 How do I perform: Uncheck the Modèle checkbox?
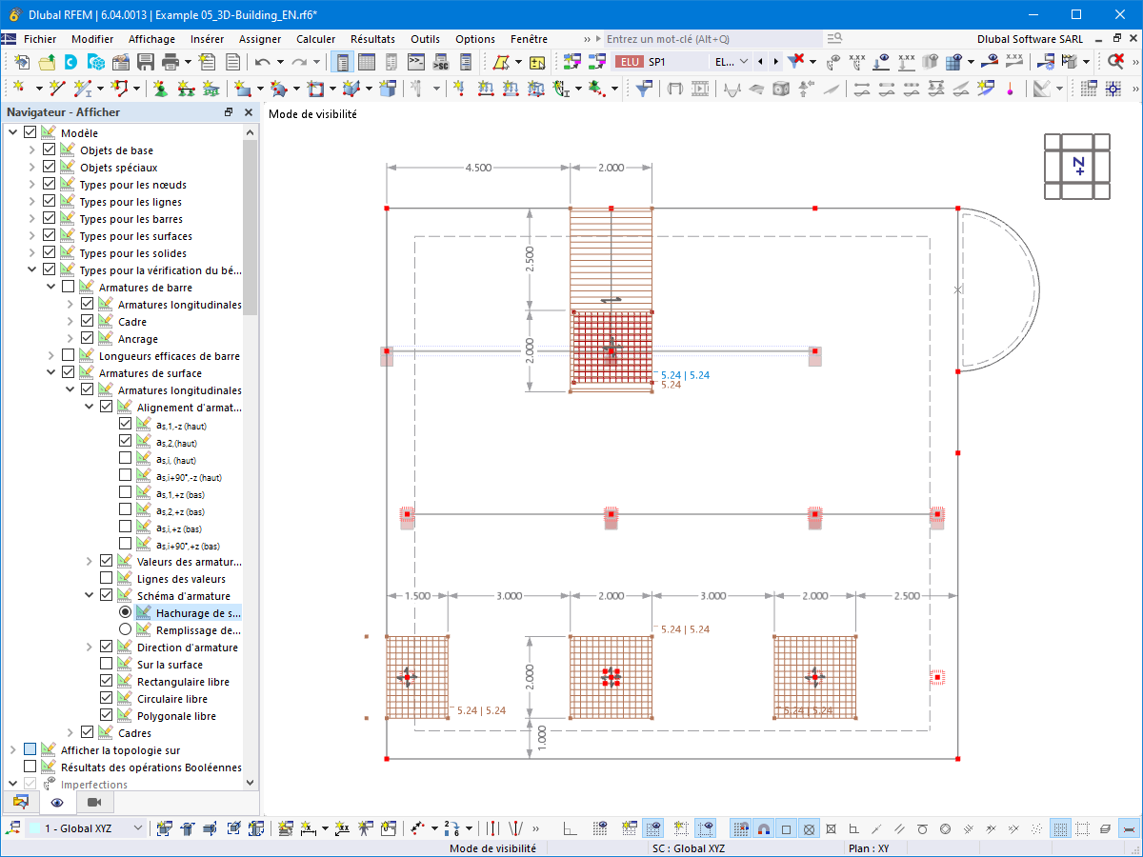coord(30,133)
